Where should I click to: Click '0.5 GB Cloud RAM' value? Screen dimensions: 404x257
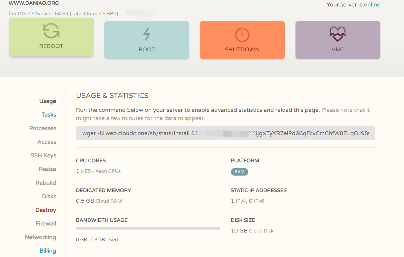(x=99, y=201)
